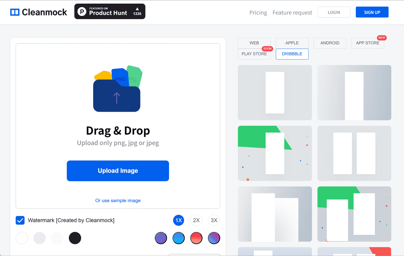Open the Product Hunt featured badge
The height and width of the screenshot is (256, 404).
coord(110,11)
